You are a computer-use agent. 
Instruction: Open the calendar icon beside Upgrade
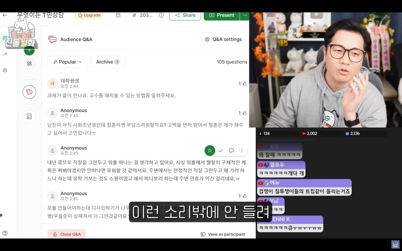[x=118, y=15]
